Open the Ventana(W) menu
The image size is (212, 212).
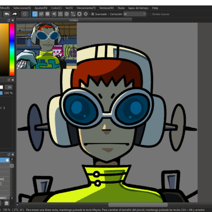[x=106, y=8]
